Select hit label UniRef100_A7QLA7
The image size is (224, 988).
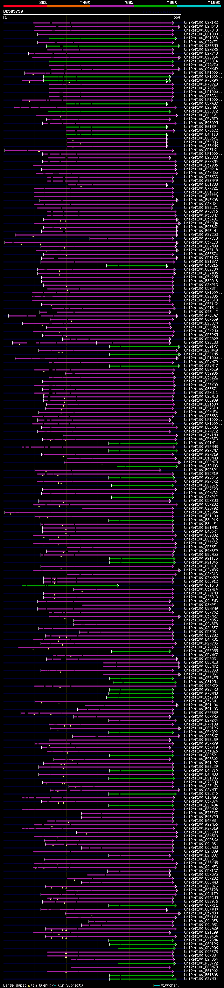point(201,316)
